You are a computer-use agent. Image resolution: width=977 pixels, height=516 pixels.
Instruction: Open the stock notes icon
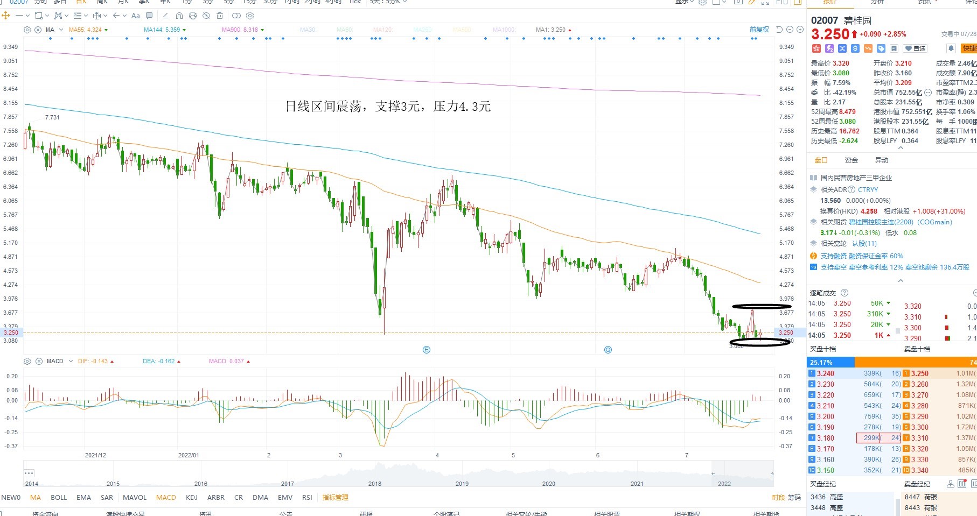coord(894,48)
